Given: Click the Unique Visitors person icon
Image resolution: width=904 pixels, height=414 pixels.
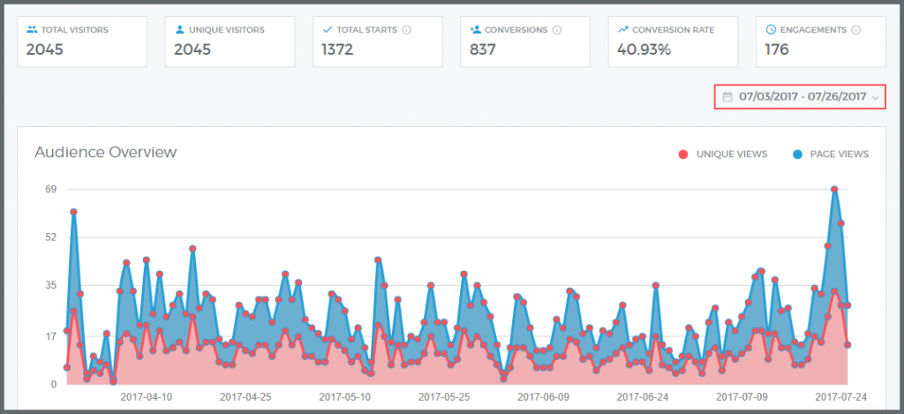Looking at the screenshot, I should click(178, 30).
